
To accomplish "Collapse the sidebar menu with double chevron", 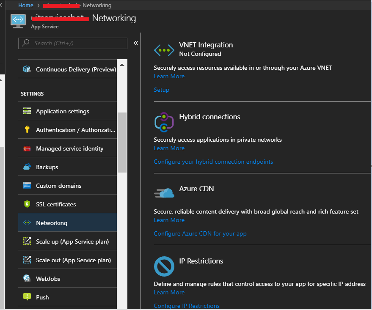I will pos(136,43).
